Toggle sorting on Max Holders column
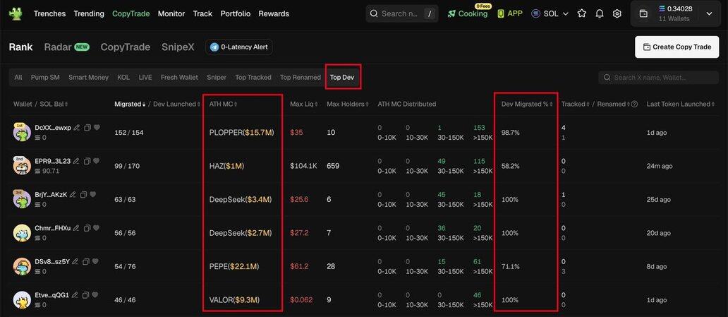 point(346,104)
